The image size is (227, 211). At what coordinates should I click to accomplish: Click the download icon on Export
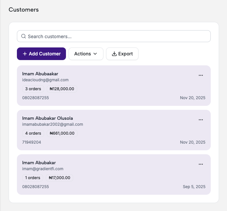[114, 54]
